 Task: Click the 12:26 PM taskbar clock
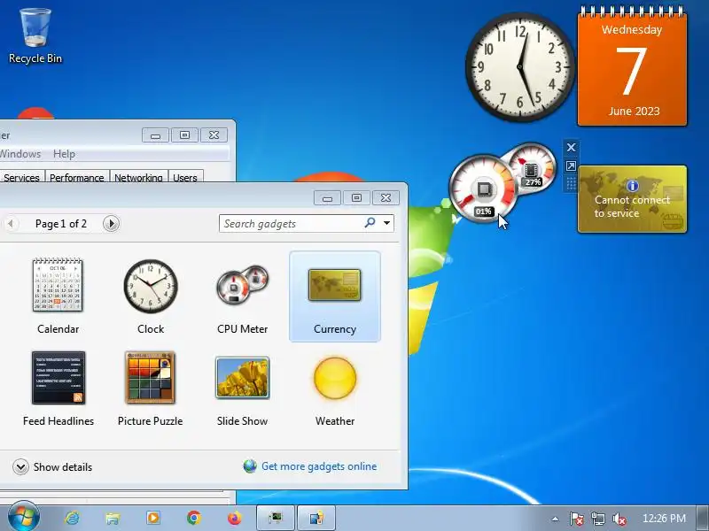pos(664,519)
